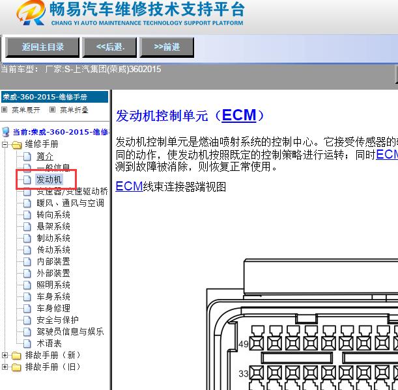Return to main directory with 返回主目录
398x390 pixels.
pos(42,47)
